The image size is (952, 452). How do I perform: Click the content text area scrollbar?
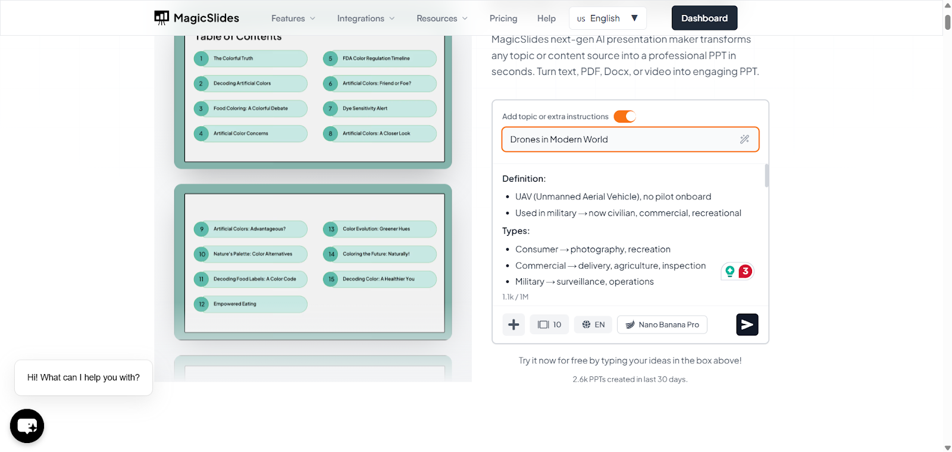tap(766, 176)
